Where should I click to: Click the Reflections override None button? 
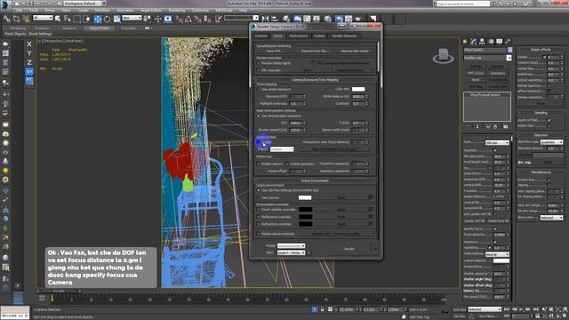(x=341, y=217)
